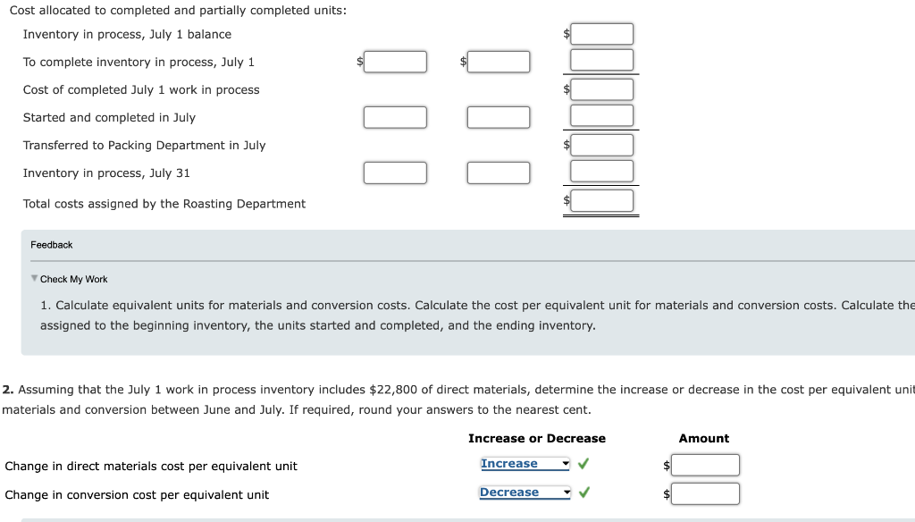Click Total costs assigned by Roasting Department field
915x522 pixels.
pos(601,200)
